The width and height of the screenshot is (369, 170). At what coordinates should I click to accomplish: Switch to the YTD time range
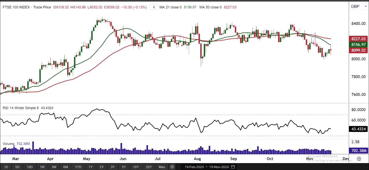78,167
